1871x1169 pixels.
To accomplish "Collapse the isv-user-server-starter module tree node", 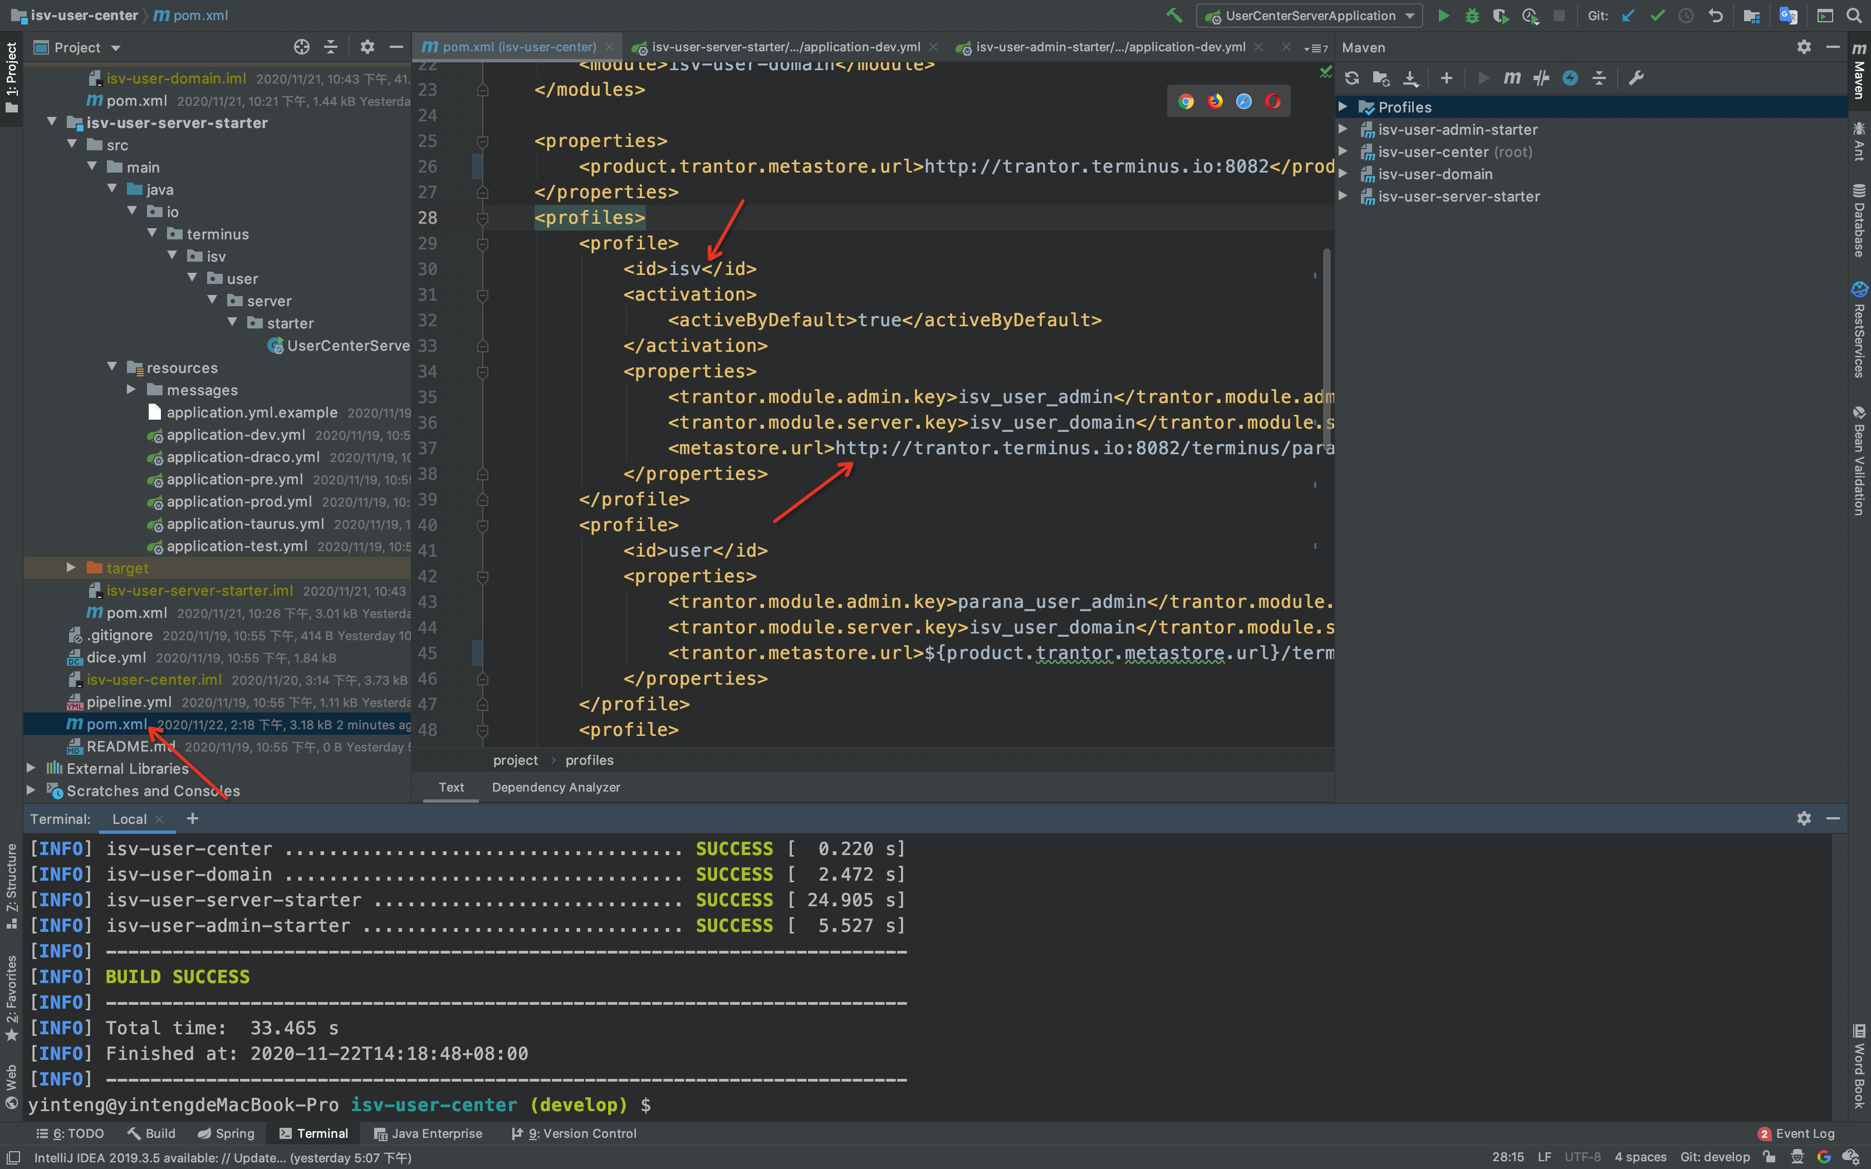I will coord(52,122).
